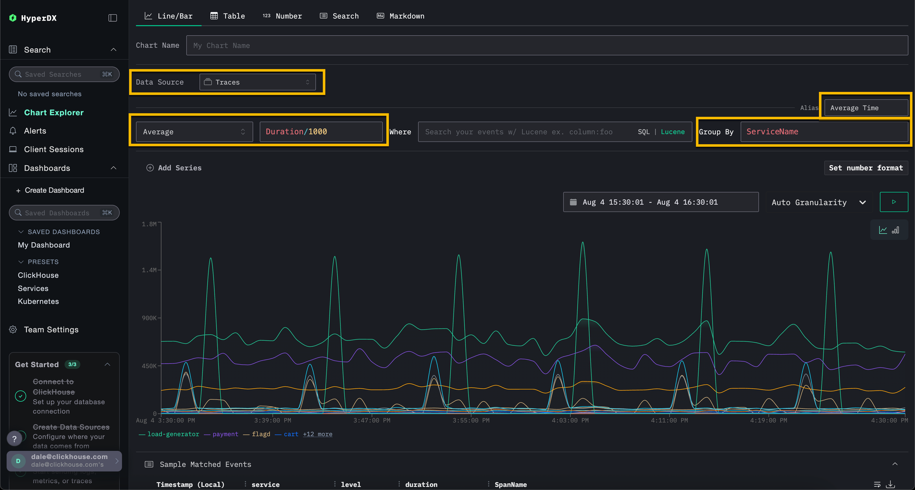Open the calendar icon for the time range

coord(574,202)
